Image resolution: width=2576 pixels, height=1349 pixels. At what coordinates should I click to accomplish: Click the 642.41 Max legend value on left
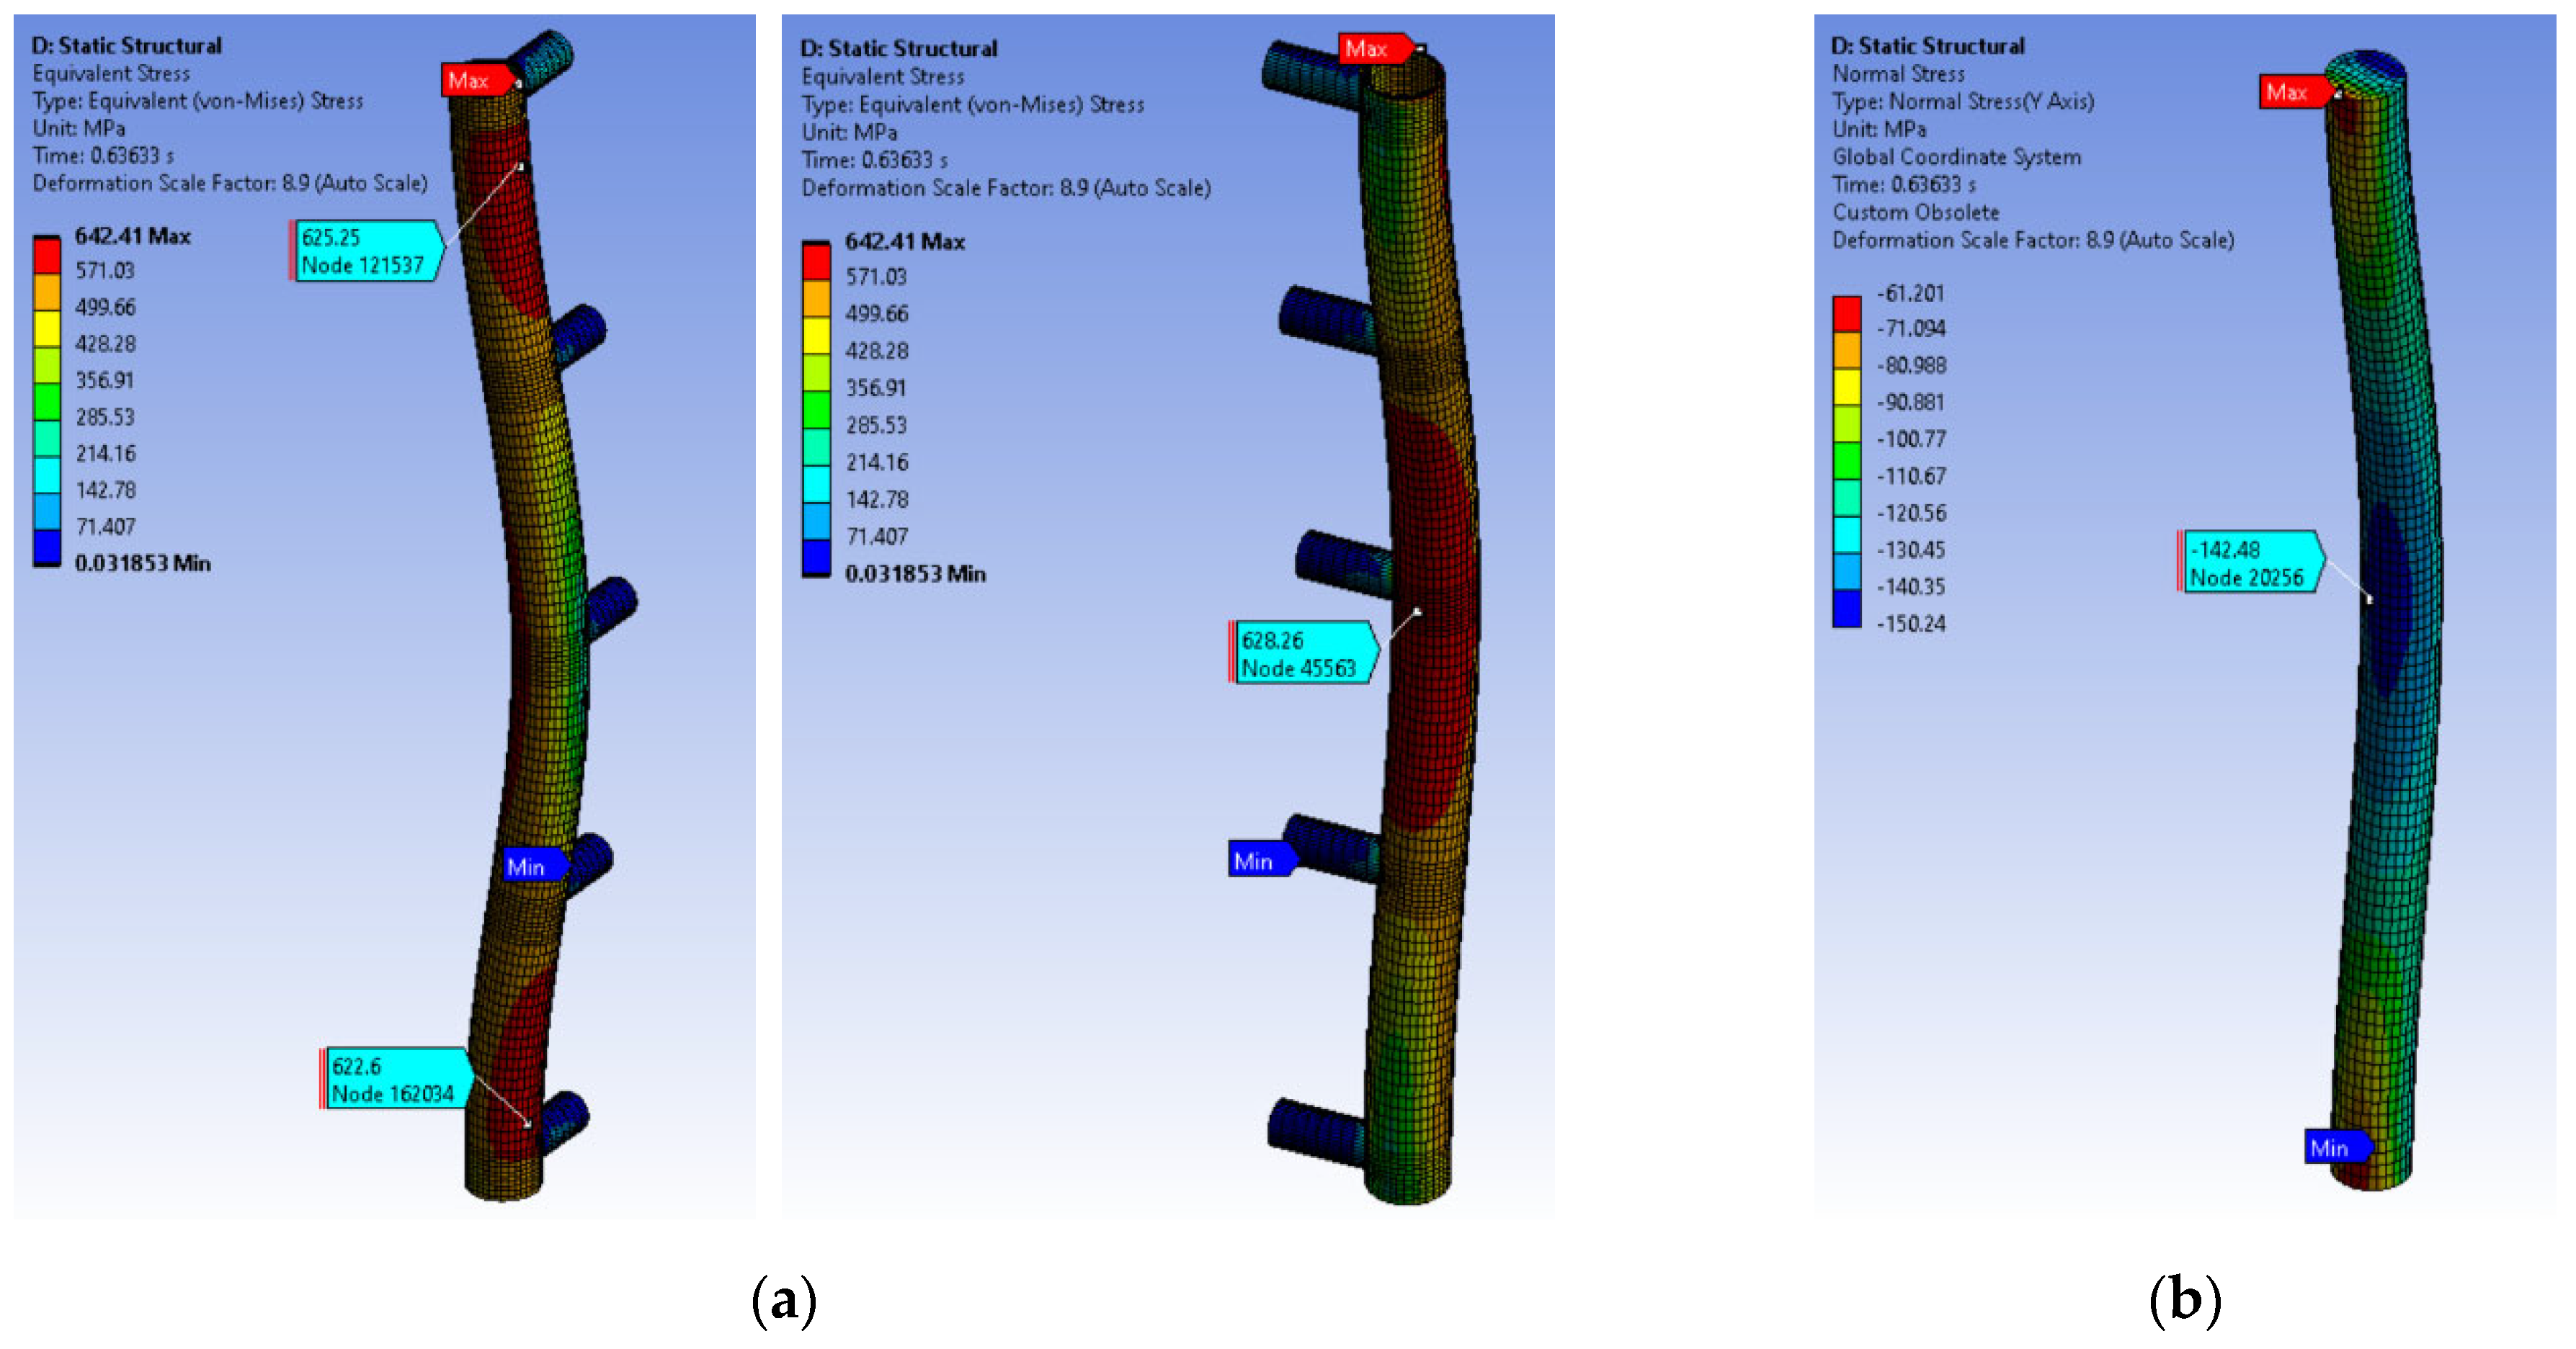(132, 236)
